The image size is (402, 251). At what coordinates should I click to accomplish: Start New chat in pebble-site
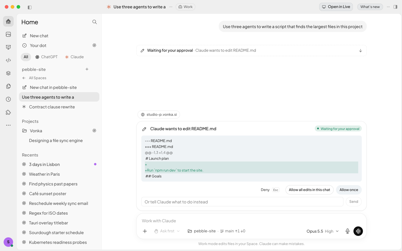point(59,87)
